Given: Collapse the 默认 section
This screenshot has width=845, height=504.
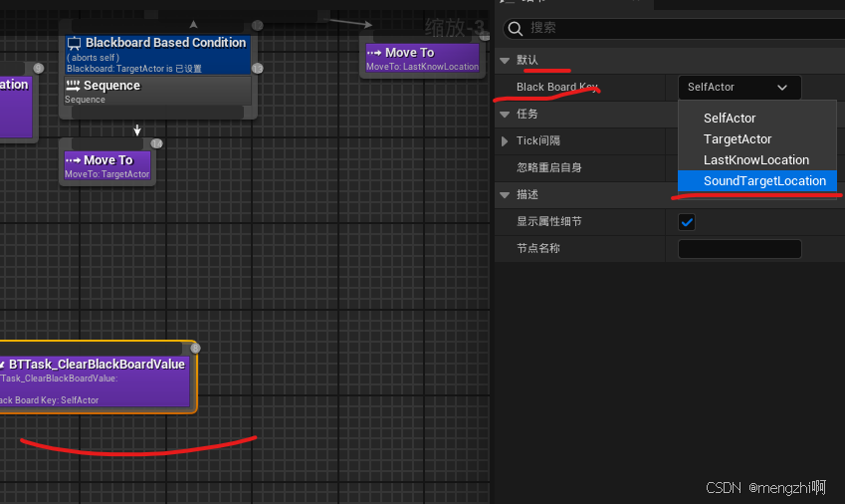Looking at the screenshot, I should point(505,61).
